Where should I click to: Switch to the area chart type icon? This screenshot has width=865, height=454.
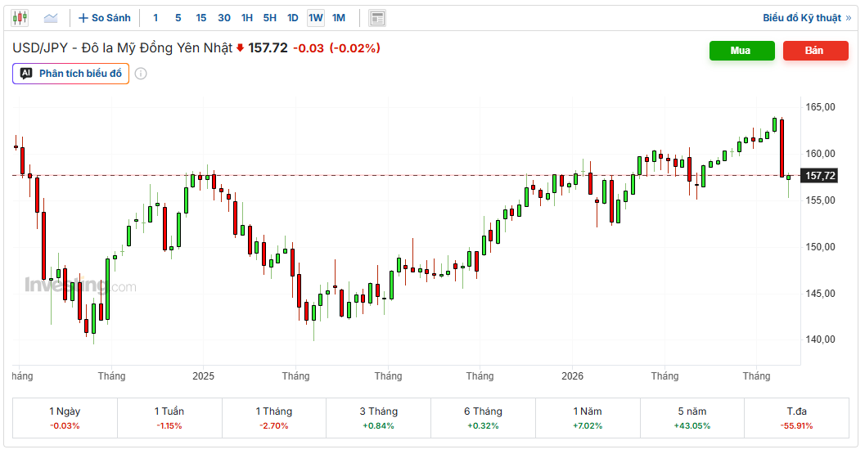pos(51,18)
